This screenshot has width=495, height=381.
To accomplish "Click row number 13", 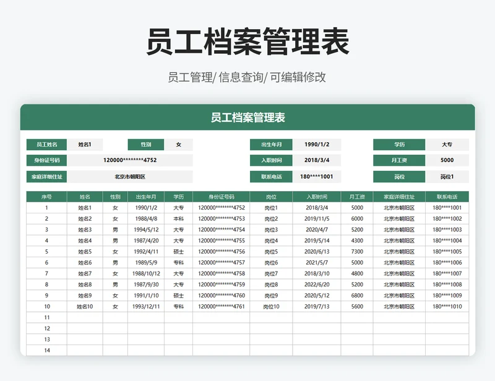I will pos(47,340).
